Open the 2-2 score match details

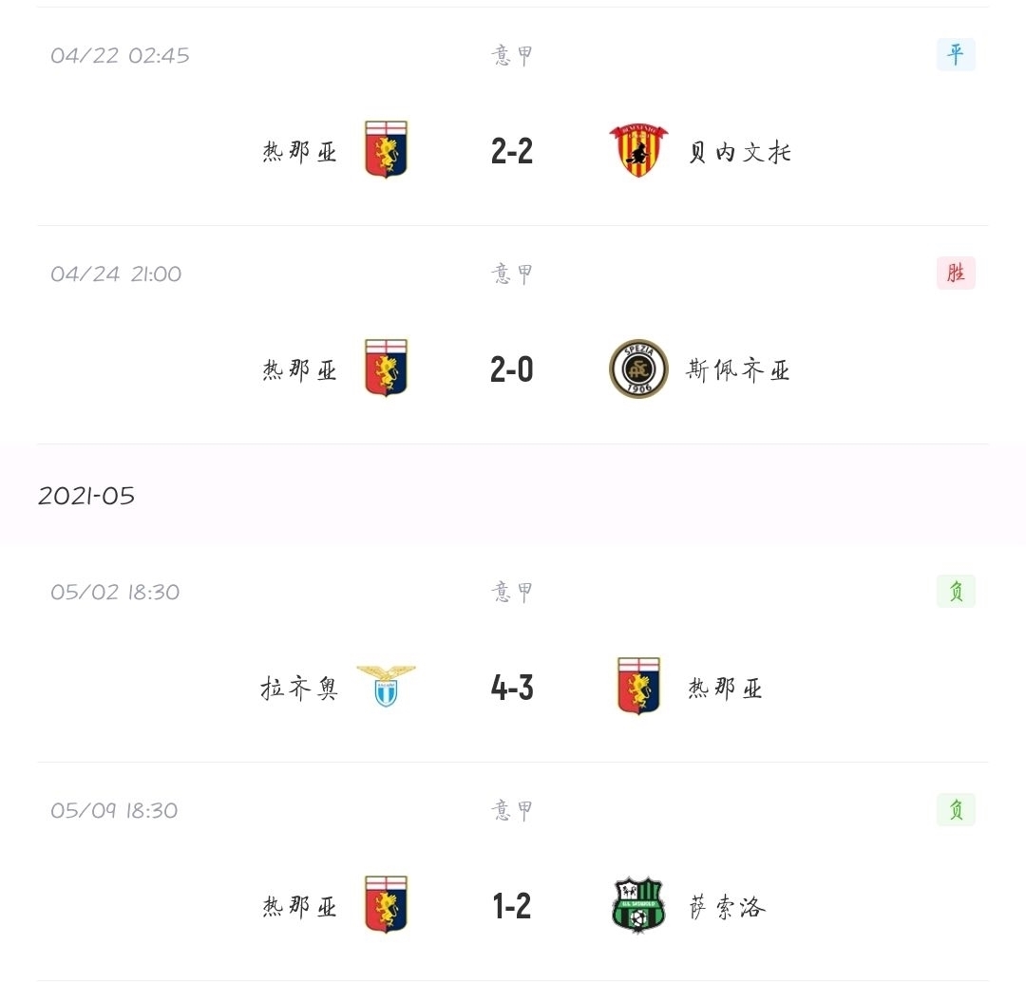(x=512, y=152)
